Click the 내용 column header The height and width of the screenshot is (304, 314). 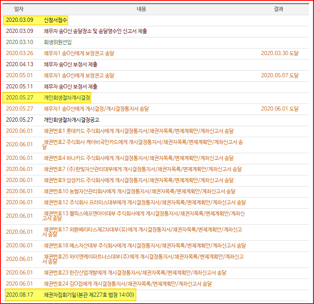[141, 9]
